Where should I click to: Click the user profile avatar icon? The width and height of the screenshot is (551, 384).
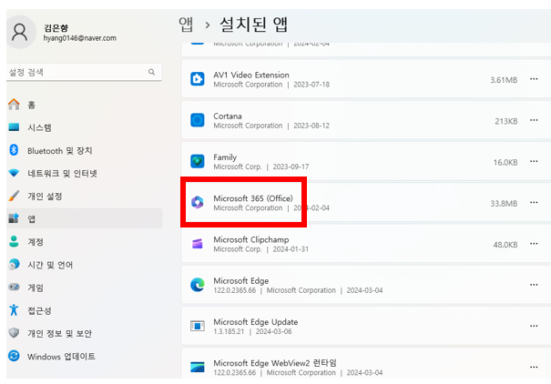pyautogui.click(x=20, y=32)
